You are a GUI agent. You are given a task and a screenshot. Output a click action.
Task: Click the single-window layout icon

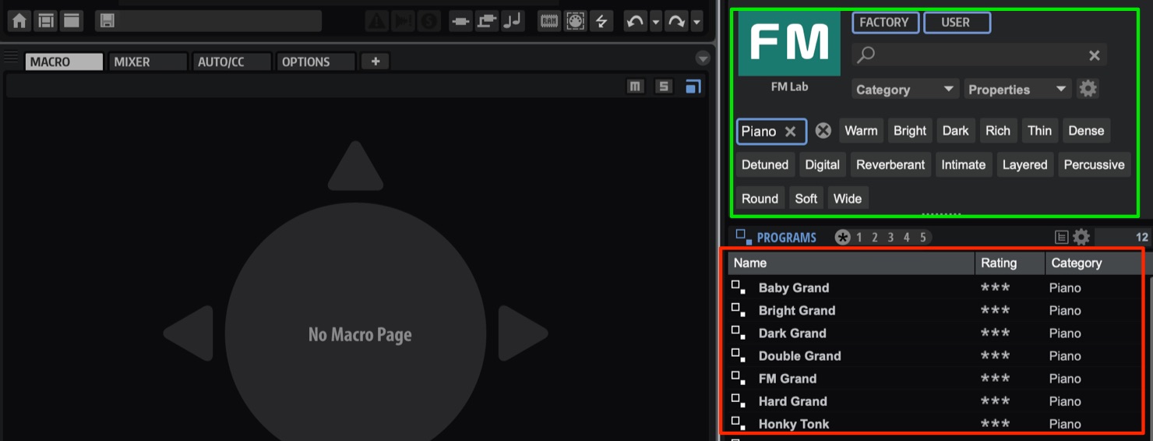(72, 21)
